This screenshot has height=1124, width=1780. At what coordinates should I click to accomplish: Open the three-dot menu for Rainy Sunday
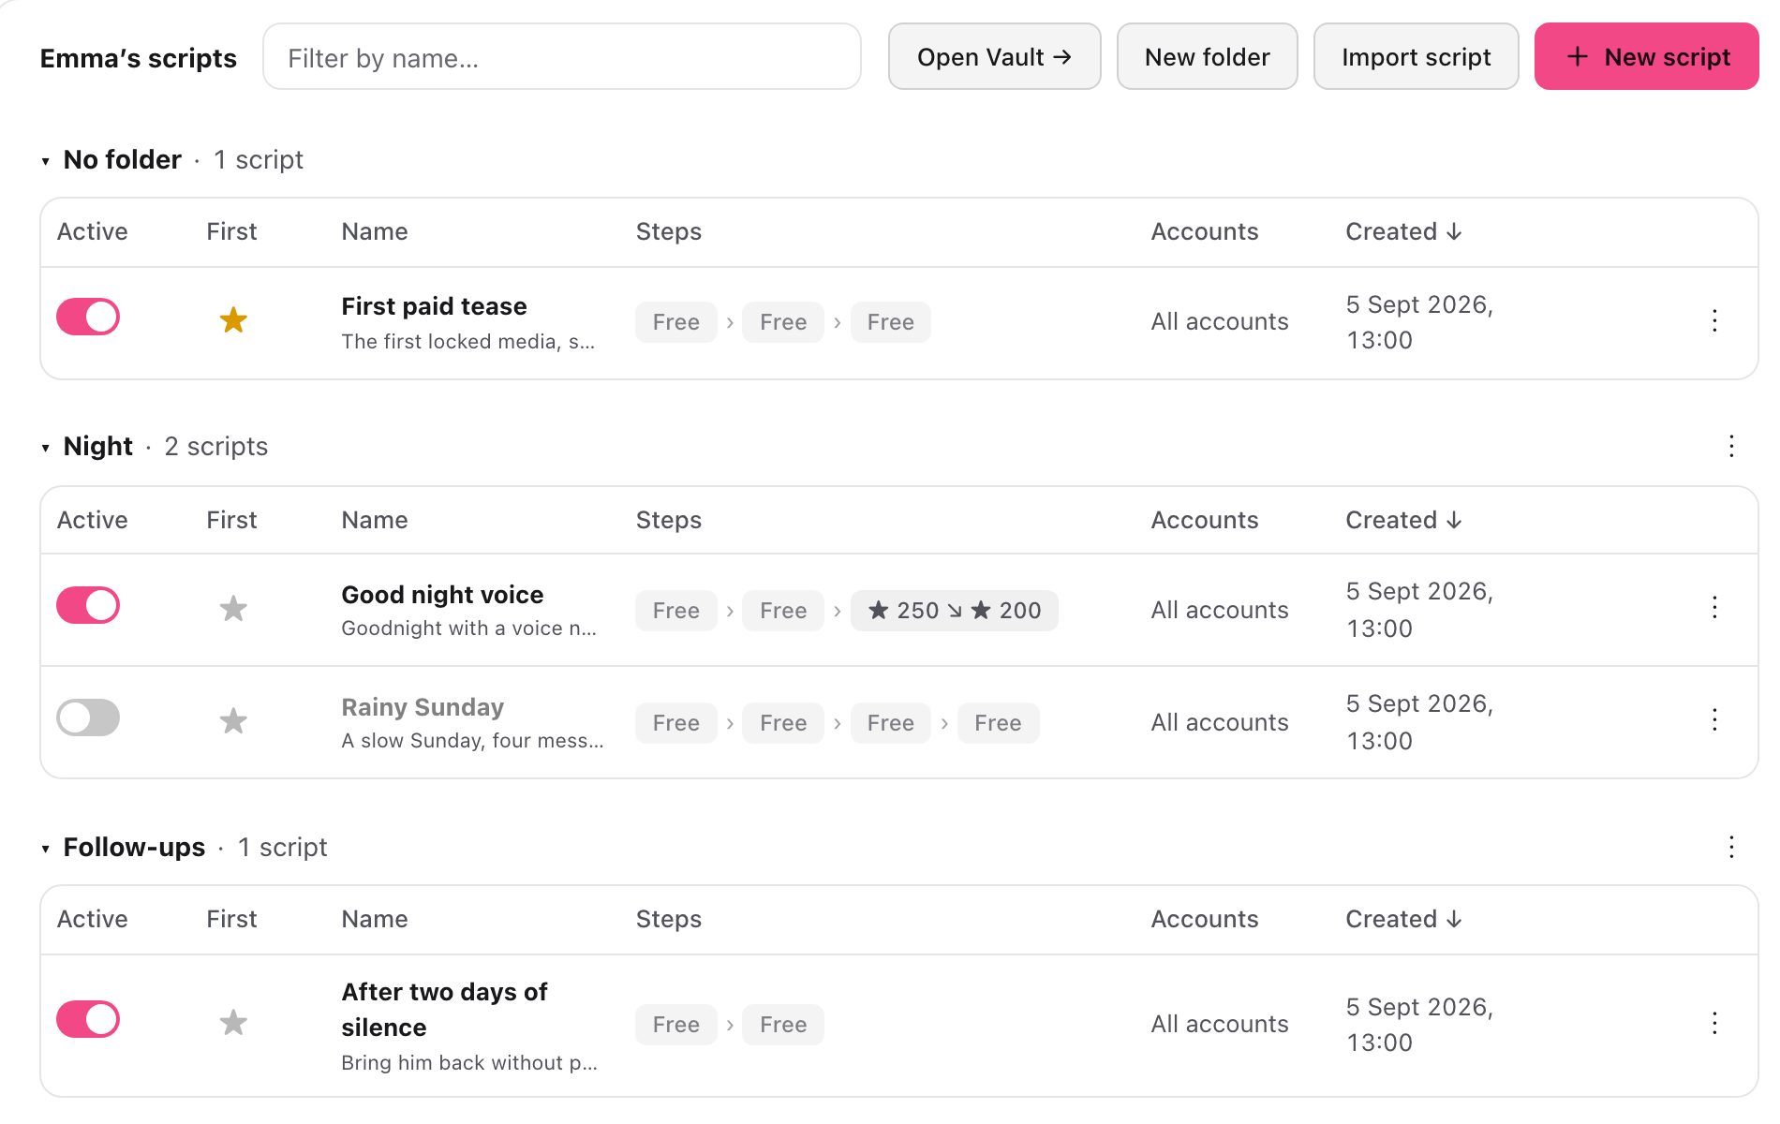(1714, 719)
